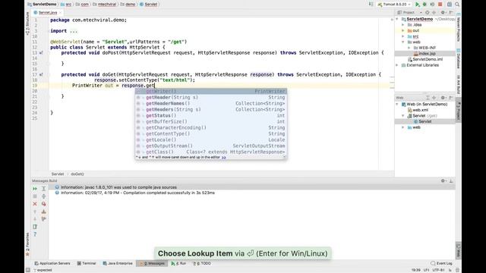Open Project panel settings gear
Image resolution: width=486 pixels, height=273 pixels.
tap(443, 12)
